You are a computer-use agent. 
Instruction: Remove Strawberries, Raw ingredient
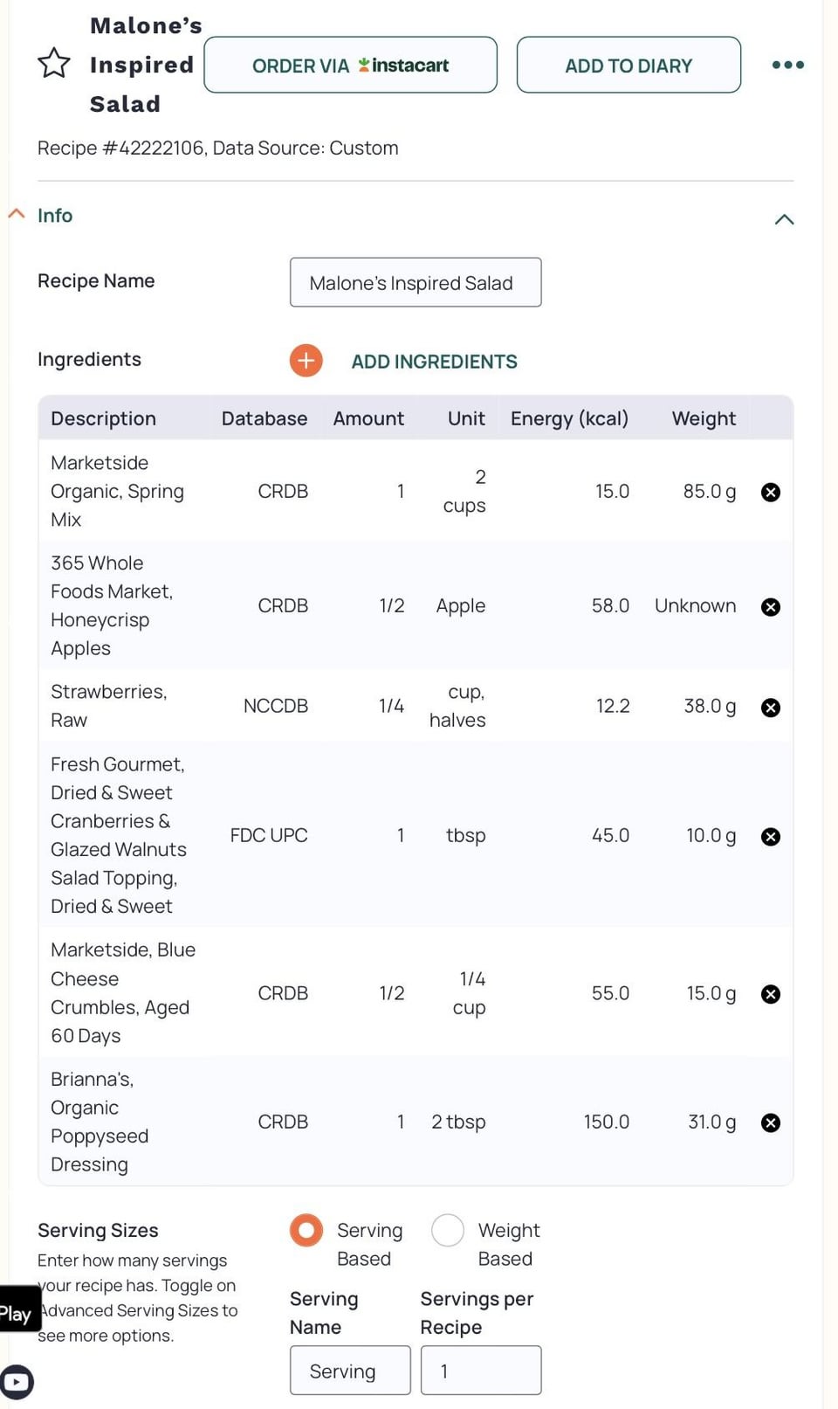point(771,707)
